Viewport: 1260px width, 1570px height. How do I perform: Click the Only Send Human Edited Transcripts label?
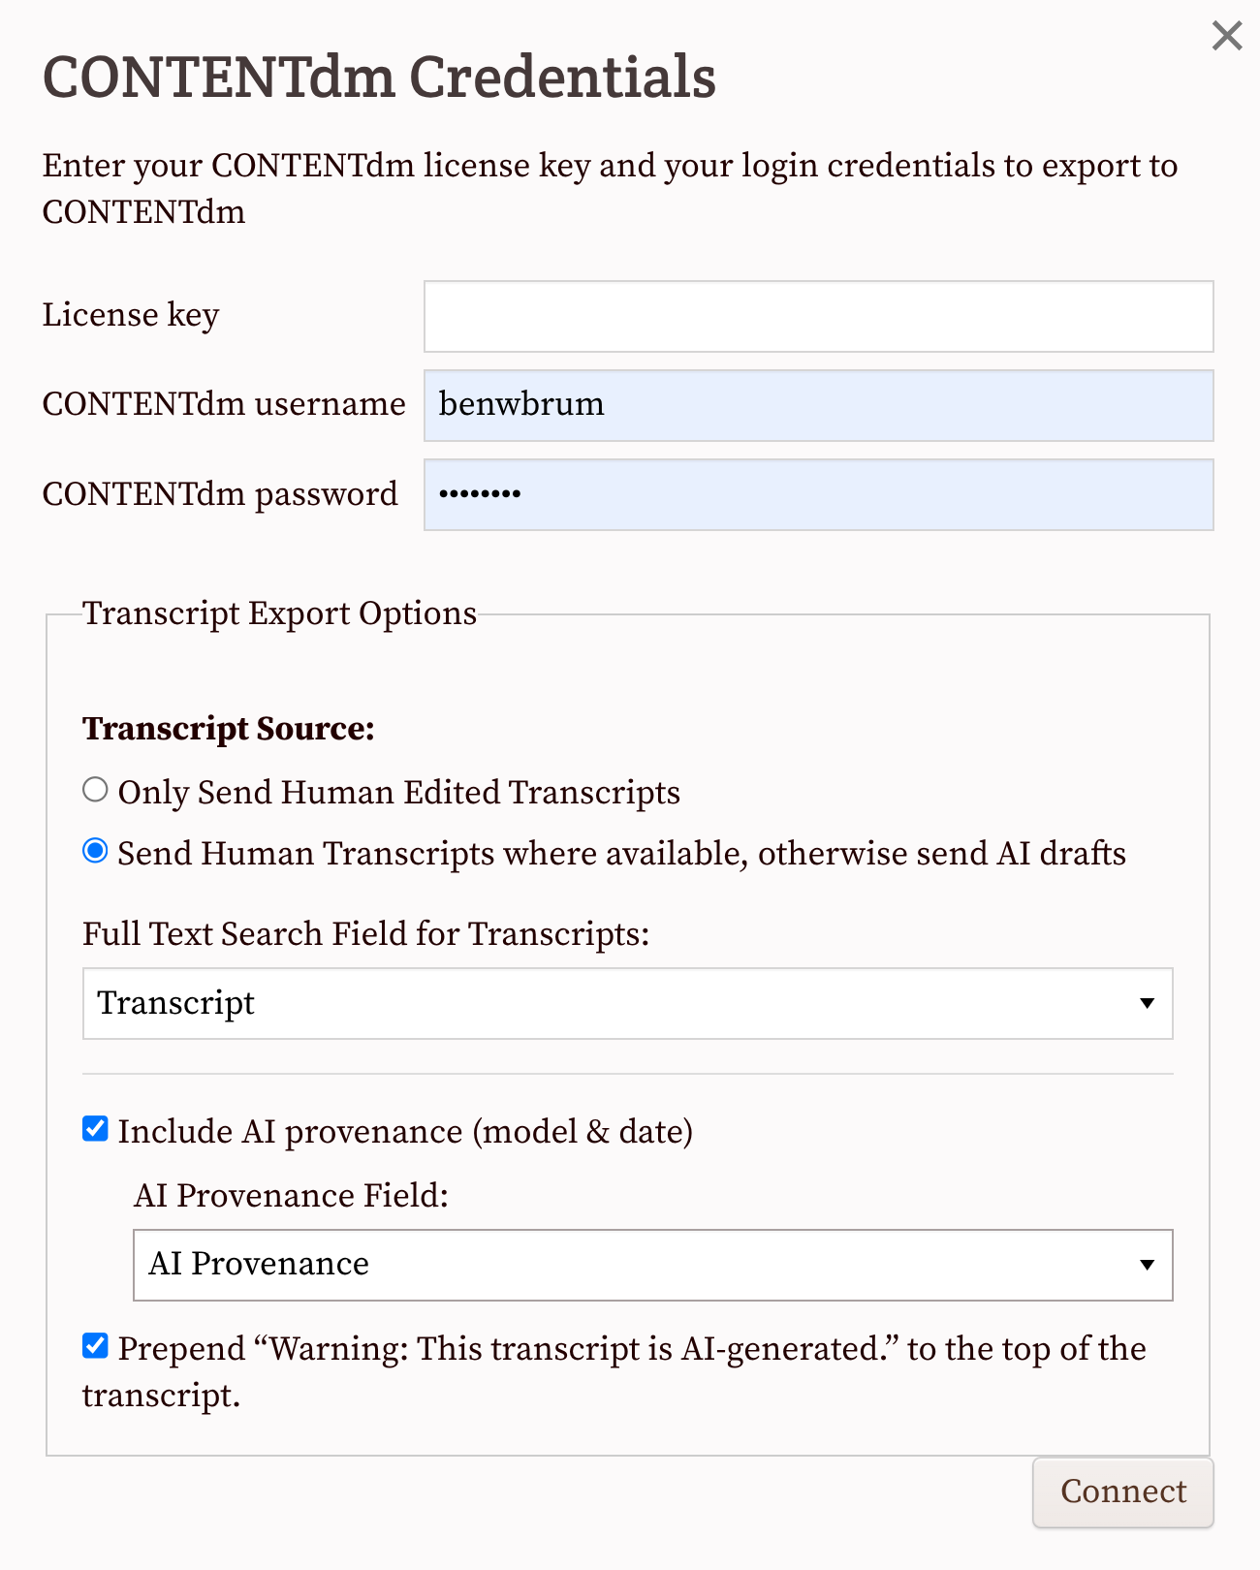(x=399, y=793)
